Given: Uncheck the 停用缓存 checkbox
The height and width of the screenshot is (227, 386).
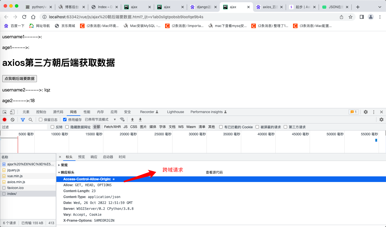Looking at the screenshot, I should click(x=65, y=120).
